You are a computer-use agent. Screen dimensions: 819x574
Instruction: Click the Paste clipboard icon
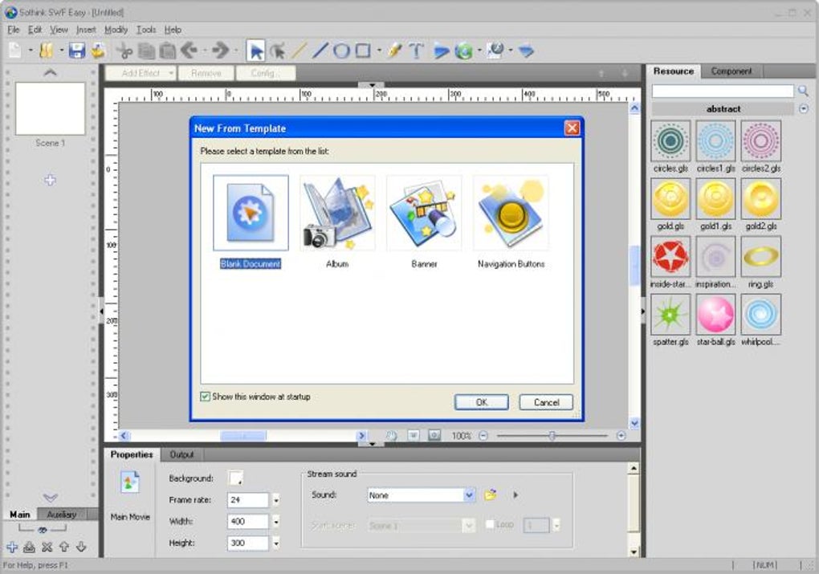click(x=168, y=51)
